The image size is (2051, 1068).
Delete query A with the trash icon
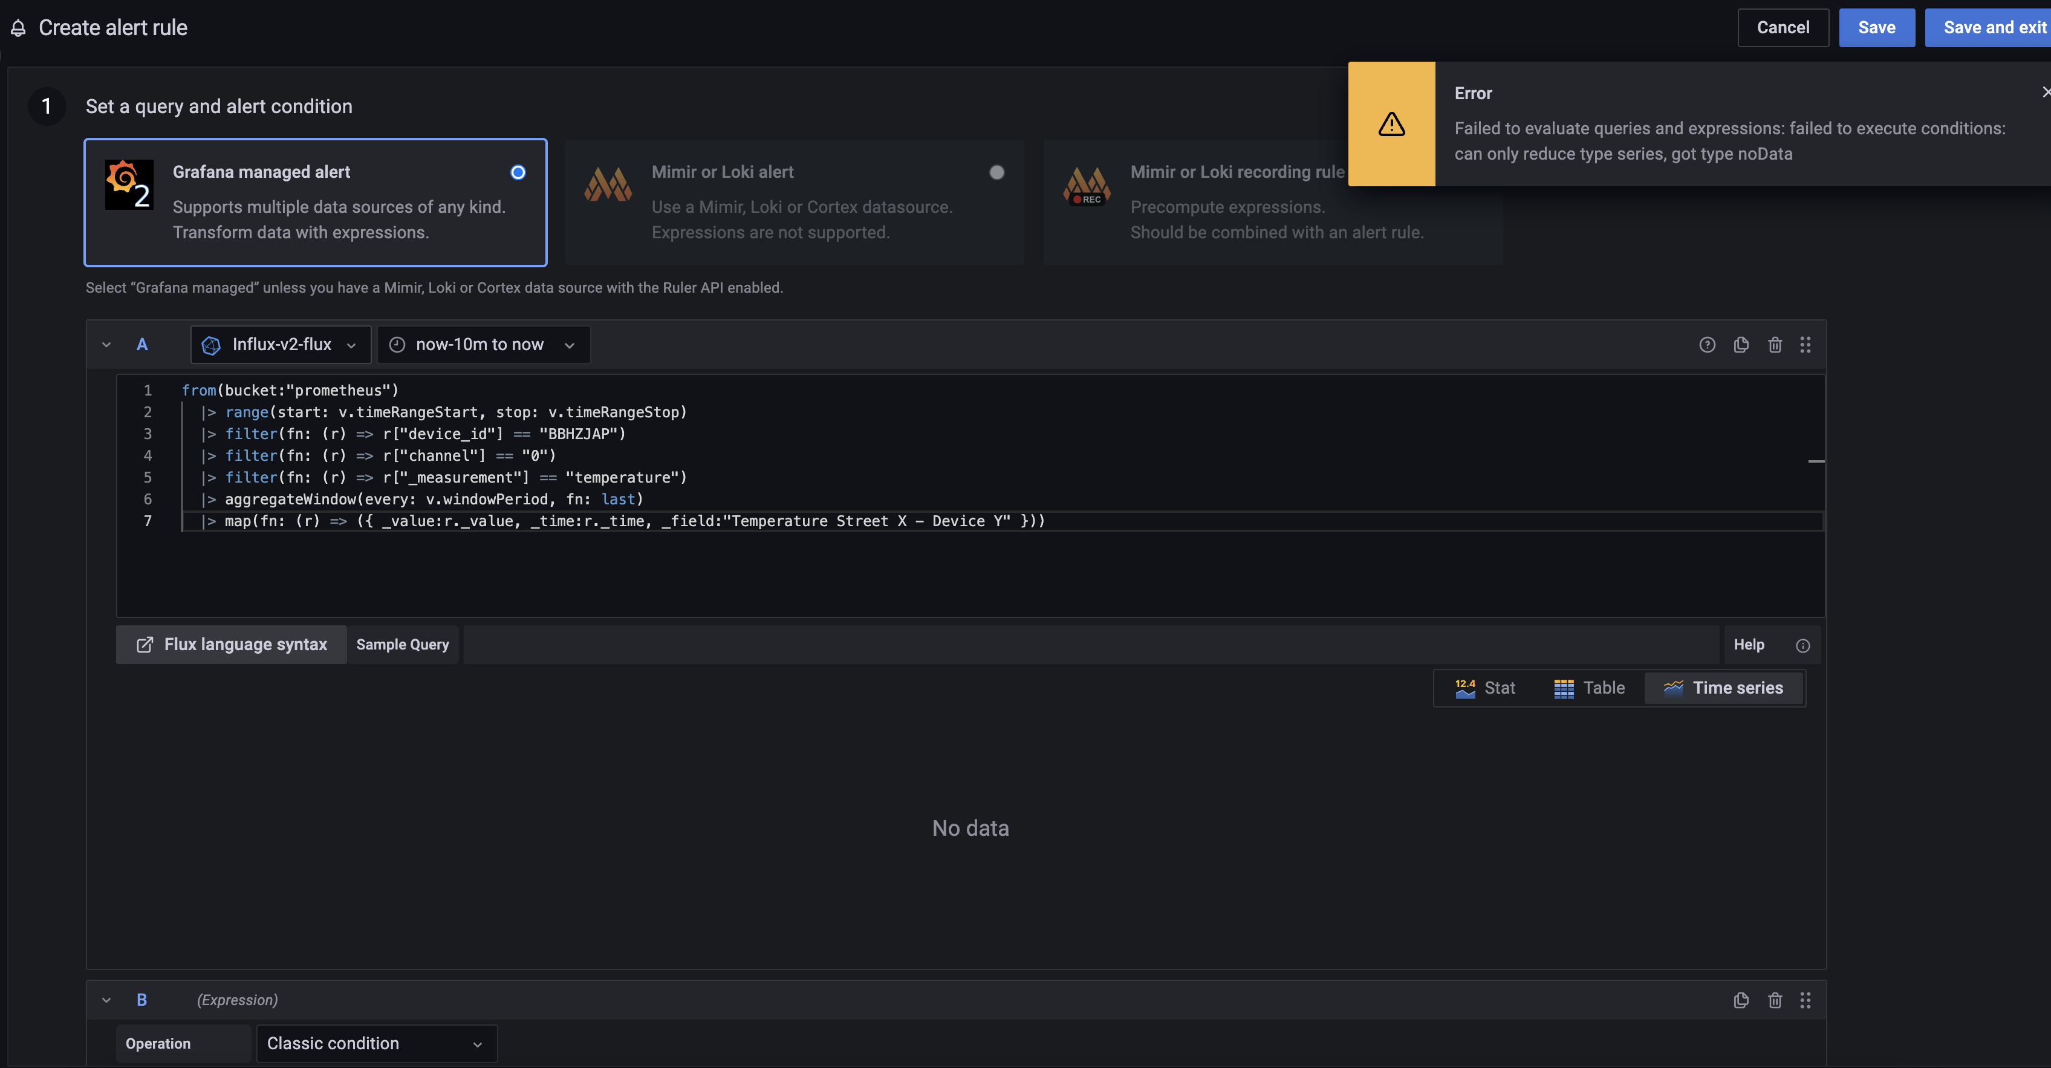click(1775, 344)
